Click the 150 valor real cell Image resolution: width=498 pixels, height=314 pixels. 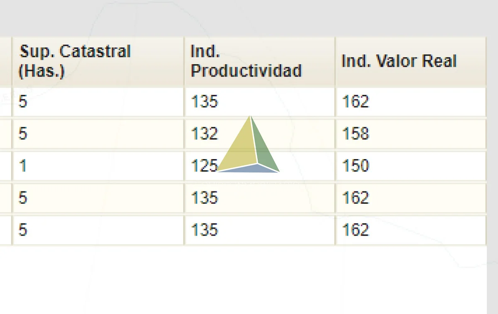[356, 166]
